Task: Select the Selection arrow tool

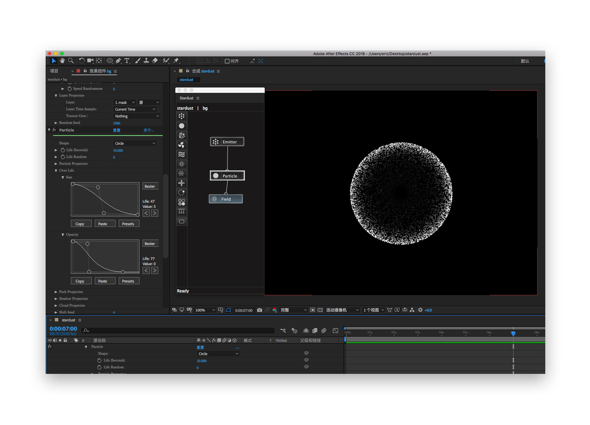Action: point(54,61)
